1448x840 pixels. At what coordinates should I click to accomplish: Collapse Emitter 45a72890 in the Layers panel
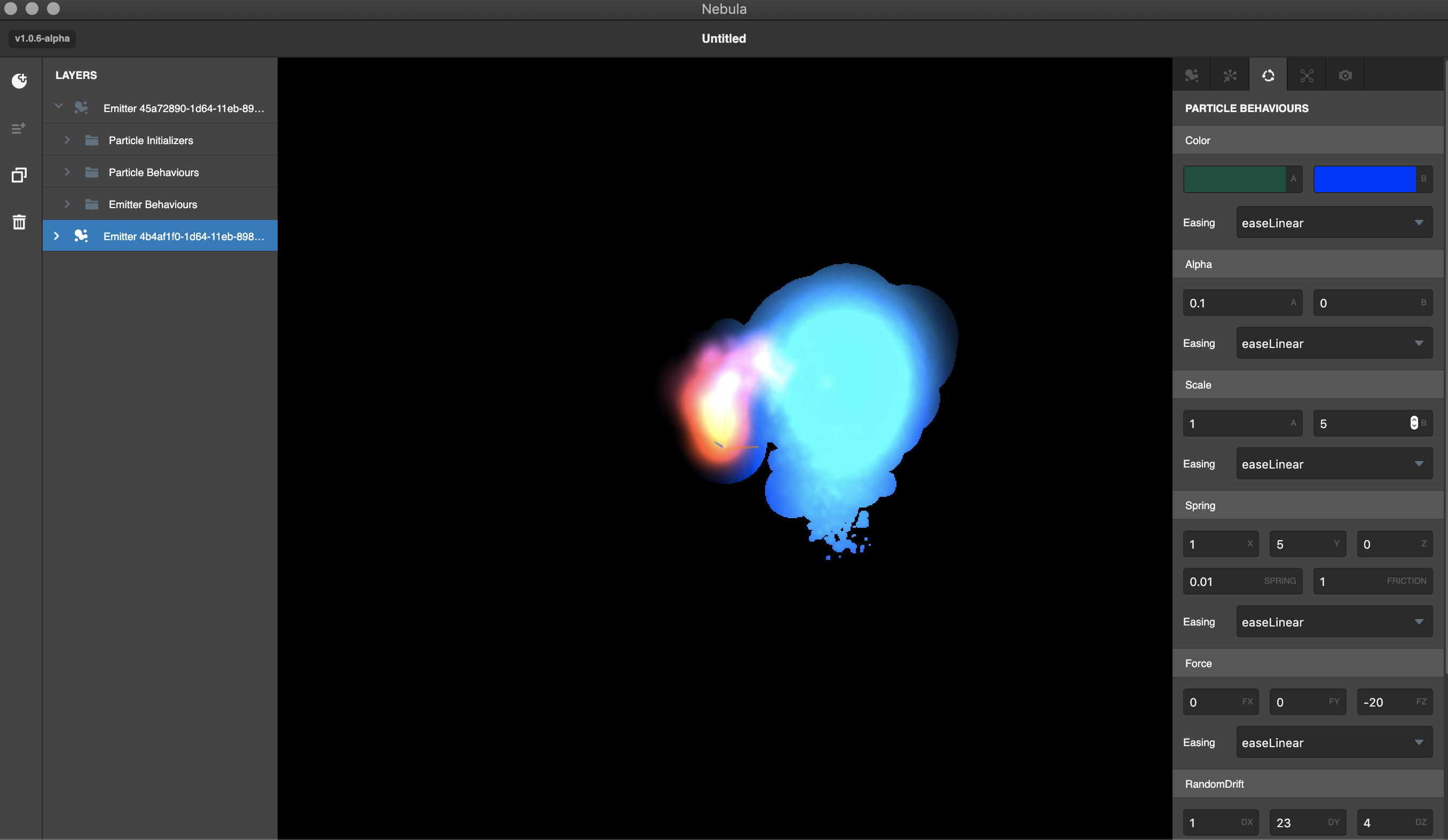58,106
